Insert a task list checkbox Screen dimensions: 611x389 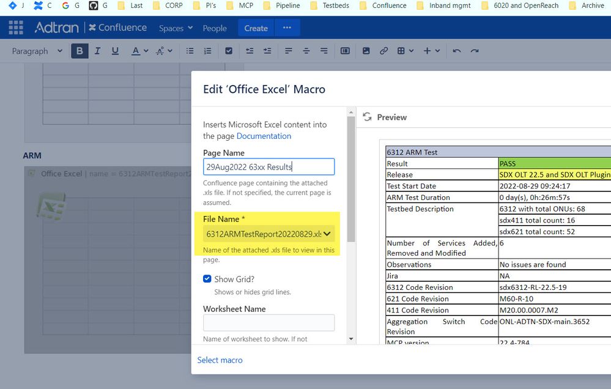pos(229,51)
